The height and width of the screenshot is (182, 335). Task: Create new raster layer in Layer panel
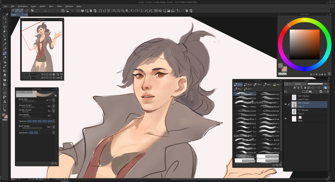pos(303,92)
